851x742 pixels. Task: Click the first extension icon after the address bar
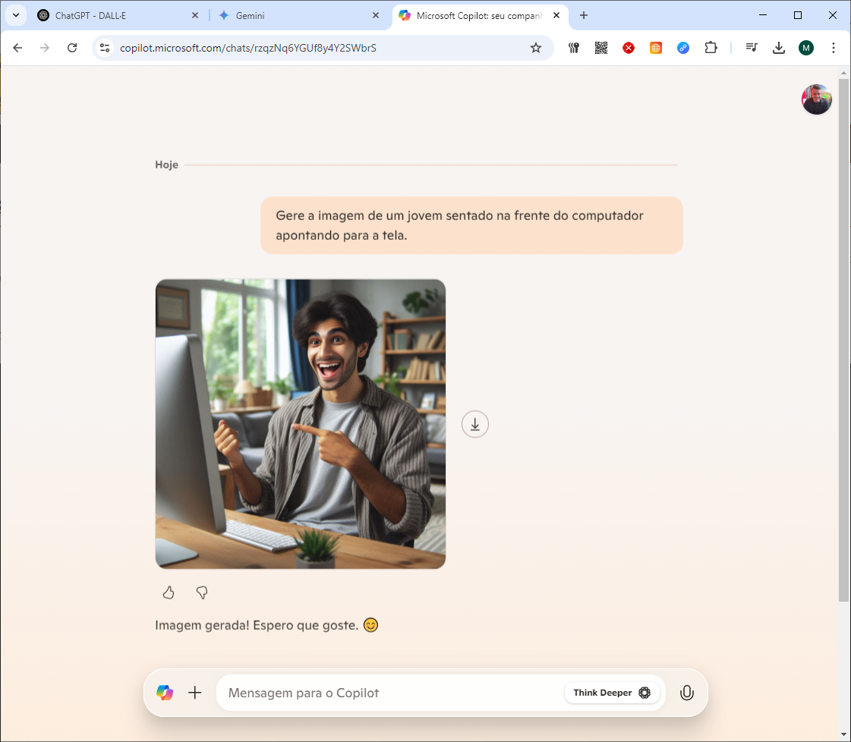(x=574, y=48)
